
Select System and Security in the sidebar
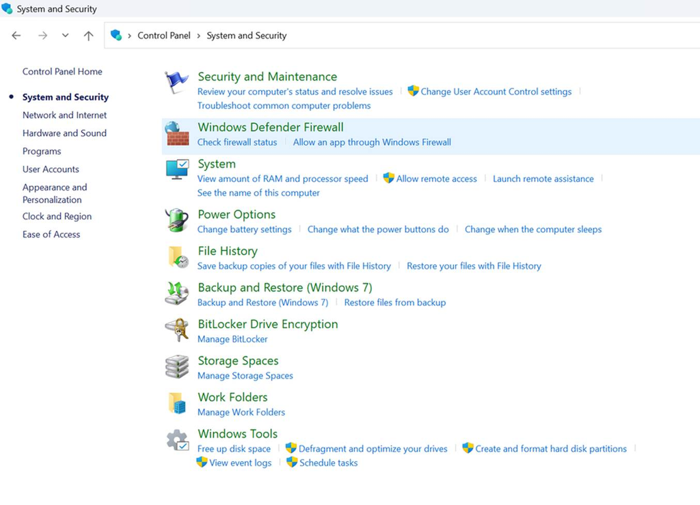66,97
